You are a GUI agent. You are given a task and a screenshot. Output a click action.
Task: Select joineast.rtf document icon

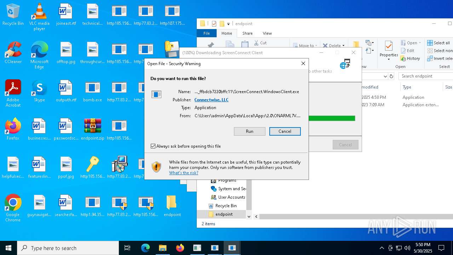click(x=66, y=14)
